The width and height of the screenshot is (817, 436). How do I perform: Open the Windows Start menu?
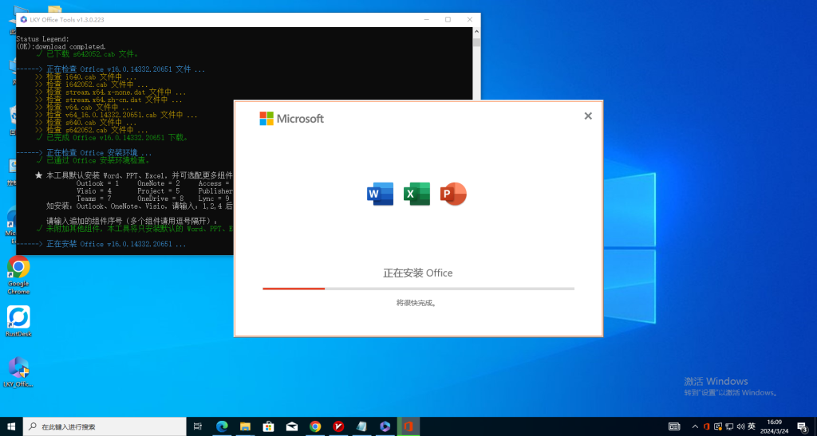click(x=11, y=426)
